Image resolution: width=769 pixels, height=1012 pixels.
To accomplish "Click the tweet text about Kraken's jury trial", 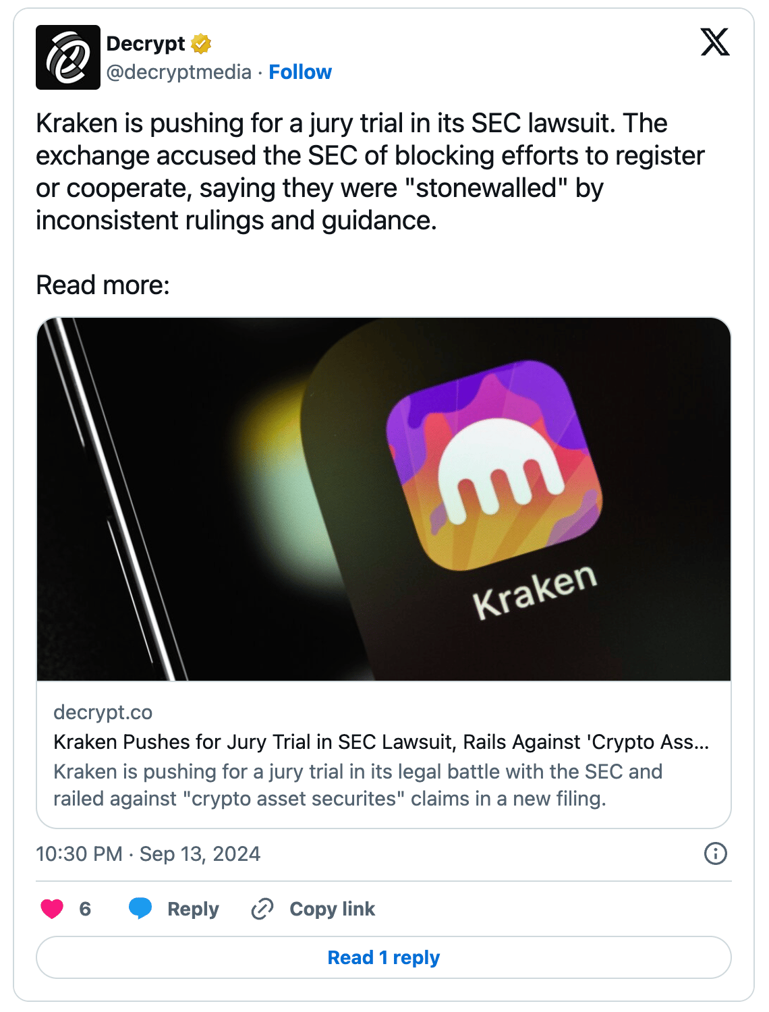I will (x=370, y=172).
